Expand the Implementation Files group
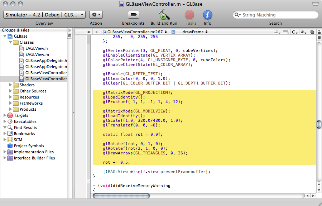 [5, 152]
